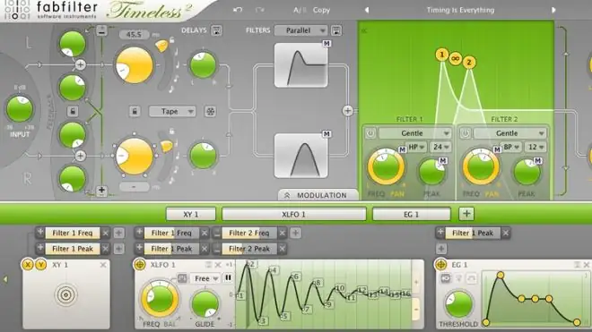
Task: Toggle M badge on bottom filter thumbnail
Action: click(x=326, y=134)
